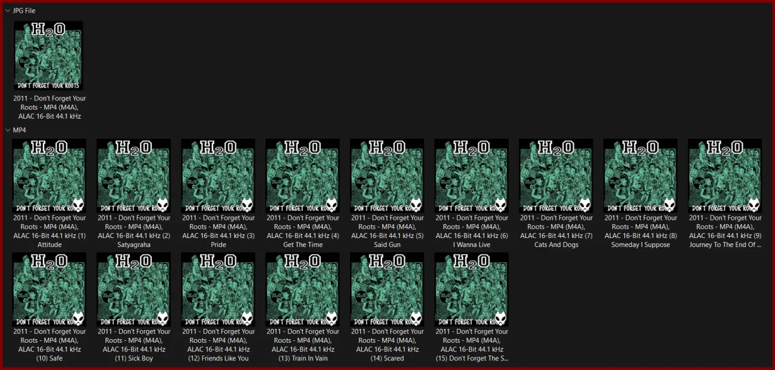Collapse the MP4 group chevron

[x=8, y=130]
